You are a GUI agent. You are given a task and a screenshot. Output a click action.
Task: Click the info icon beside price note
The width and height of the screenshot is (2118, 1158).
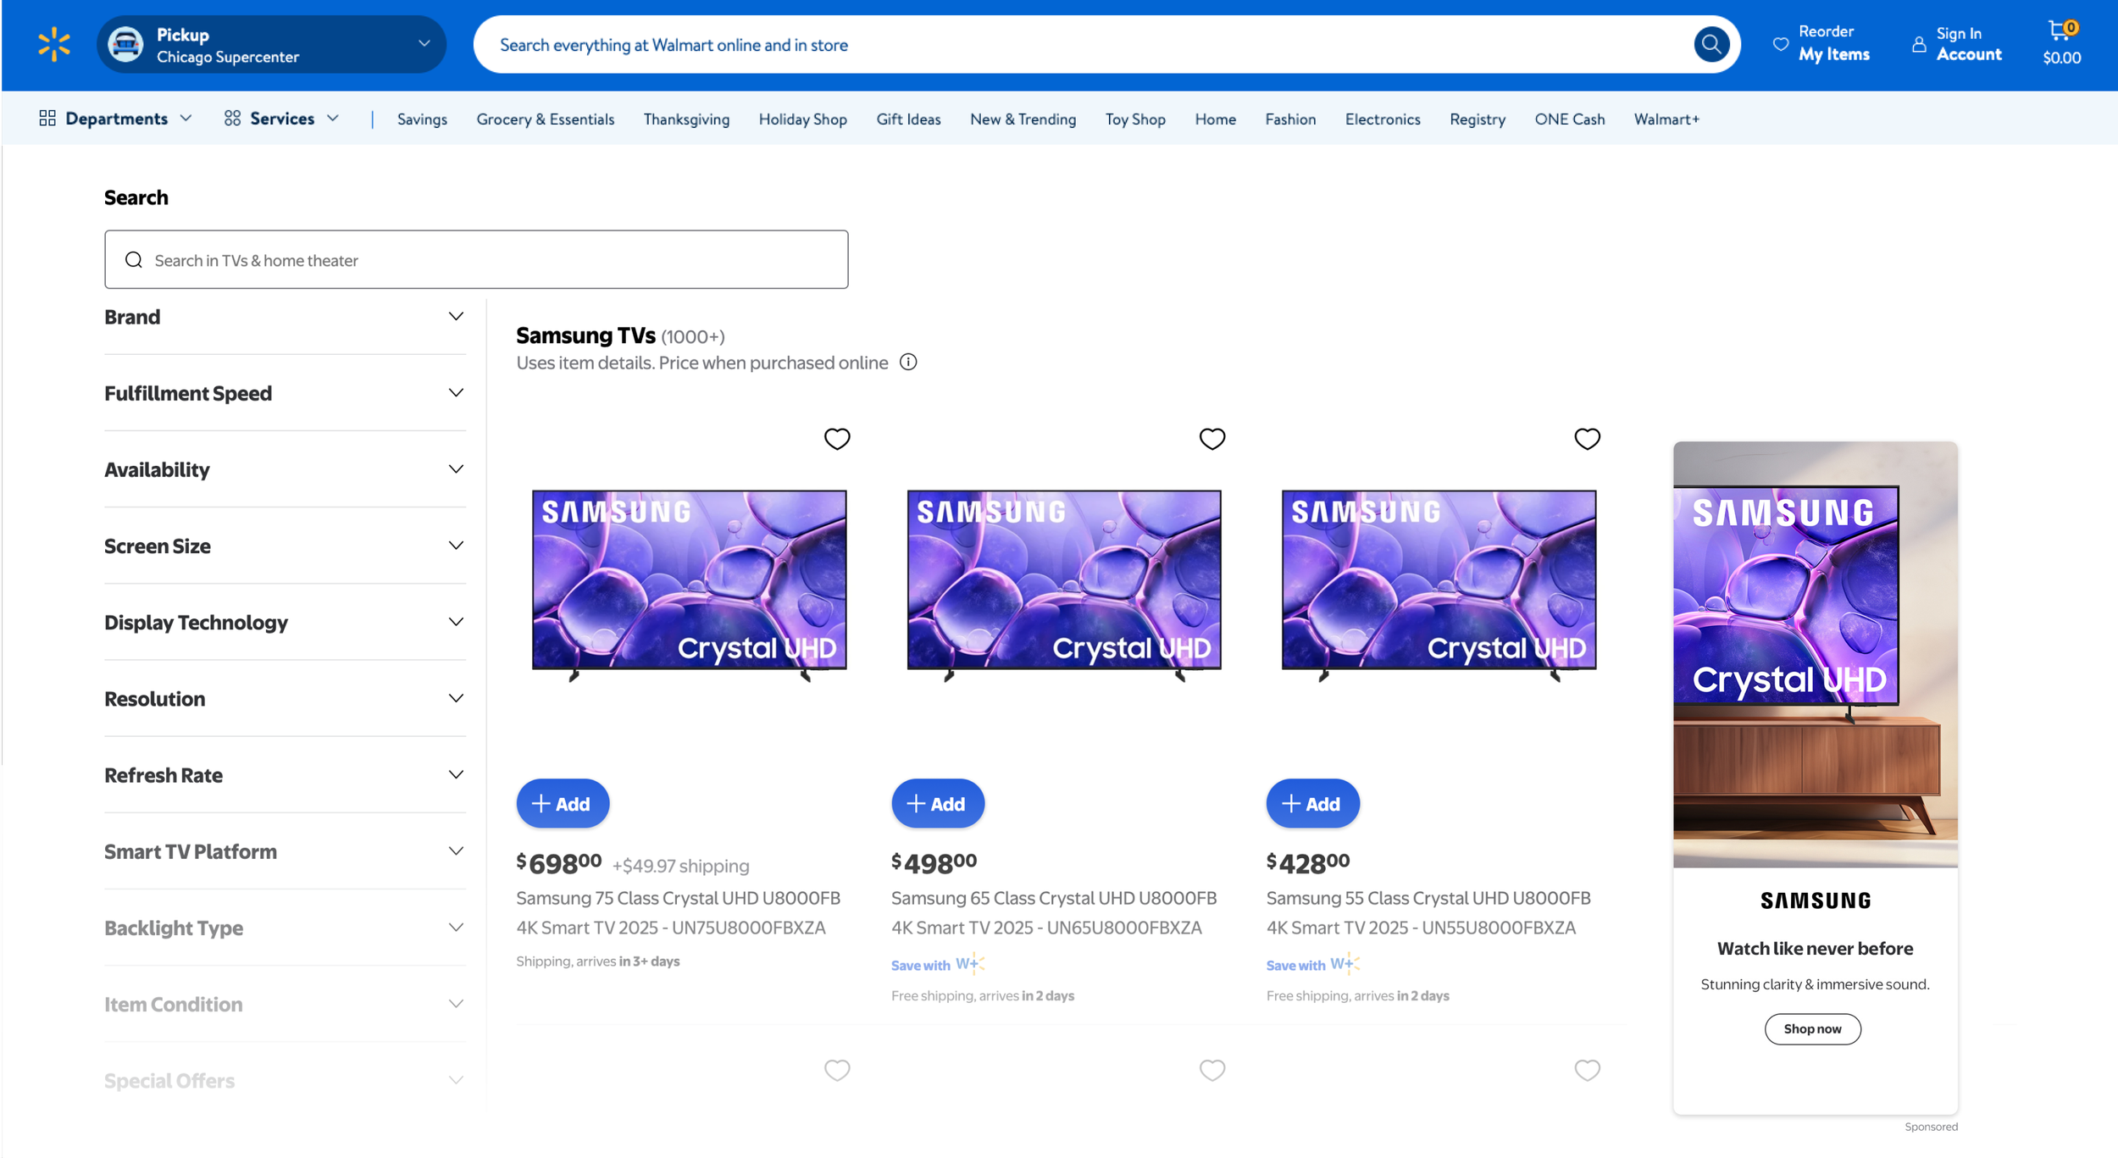click(908, 363)
